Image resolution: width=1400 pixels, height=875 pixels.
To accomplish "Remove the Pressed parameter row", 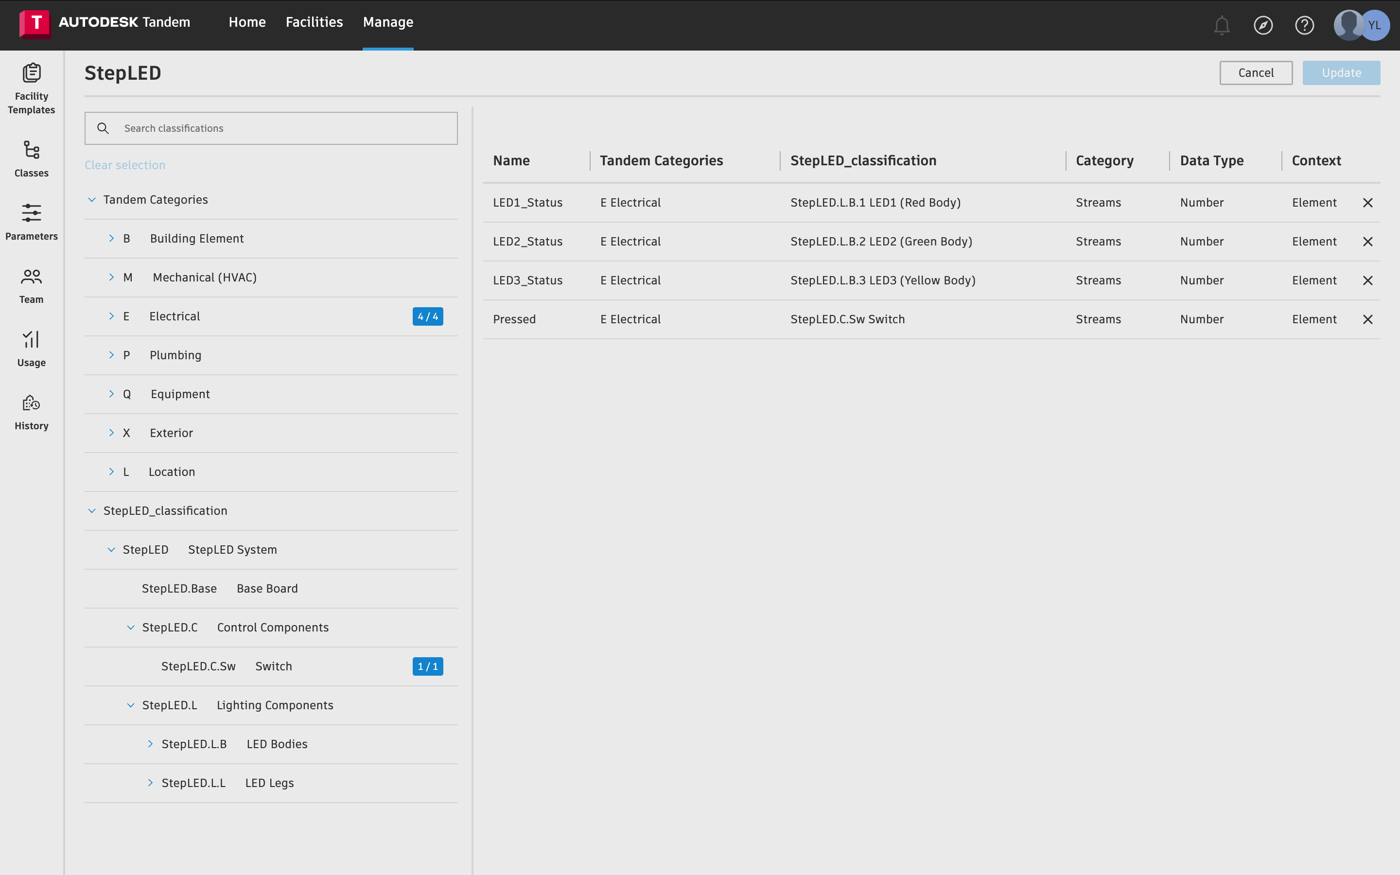I will point(1367,319).
